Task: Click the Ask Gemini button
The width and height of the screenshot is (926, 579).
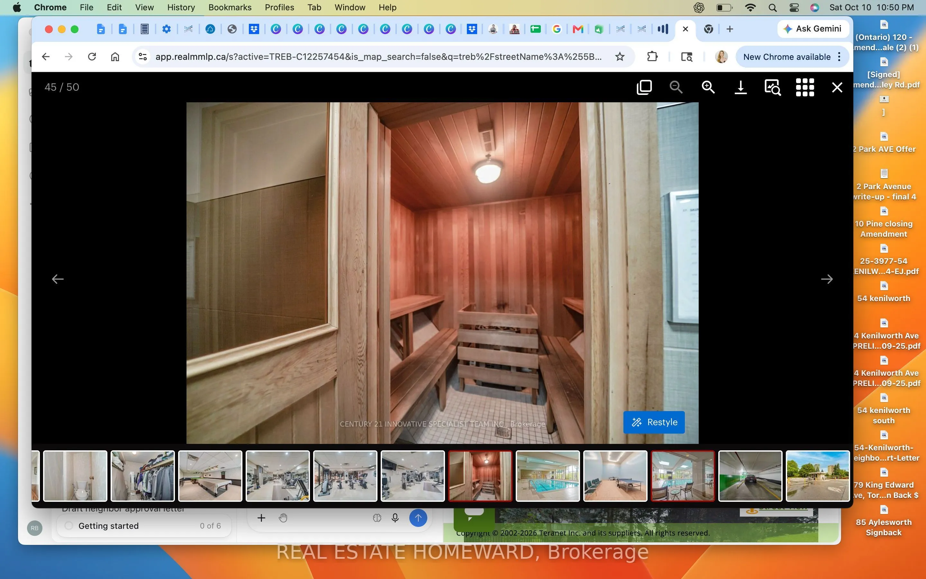Action: pyautogui.click(x=813, y=29)
